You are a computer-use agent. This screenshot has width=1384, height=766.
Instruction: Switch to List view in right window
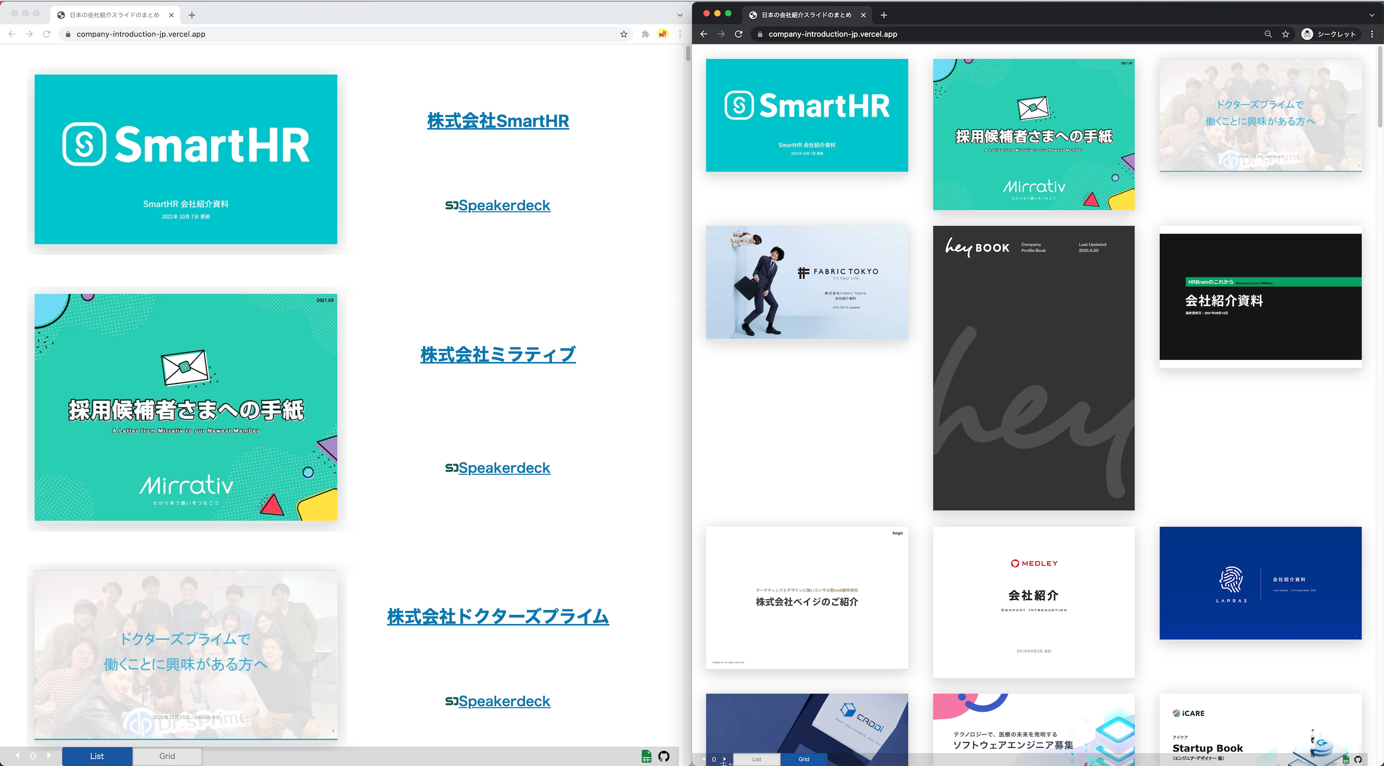756,759
